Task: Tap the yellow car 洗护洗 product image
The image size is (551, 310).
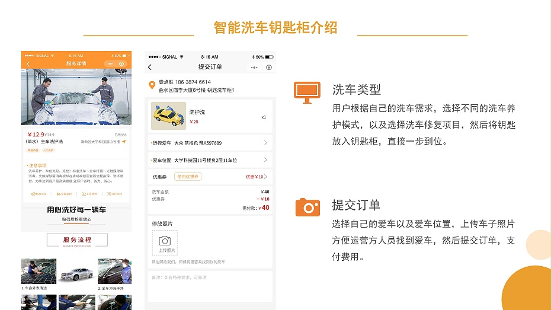Action: (168, 116)
